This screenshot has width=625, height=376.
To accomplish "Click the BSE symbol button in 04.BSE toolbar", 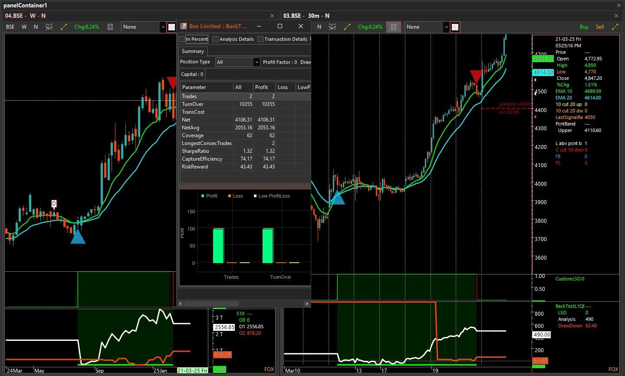I will click(x=10, y=27).
